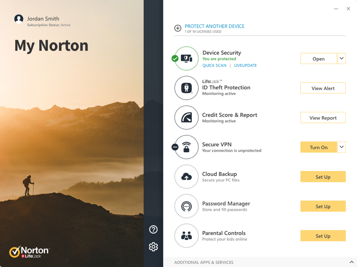Screen dimensions: 357x267
Task: Turn On Secure VPN
Action: click(x=319, y=147)
